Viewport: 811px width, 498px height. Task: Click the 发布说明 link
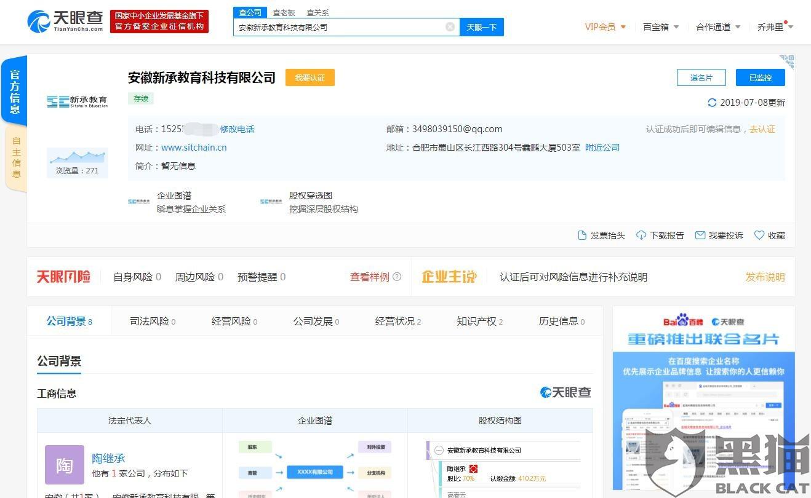[765, 277]
